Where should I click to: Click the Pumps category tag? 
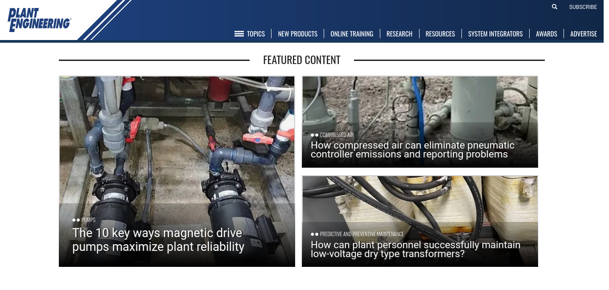coord(88,220)
